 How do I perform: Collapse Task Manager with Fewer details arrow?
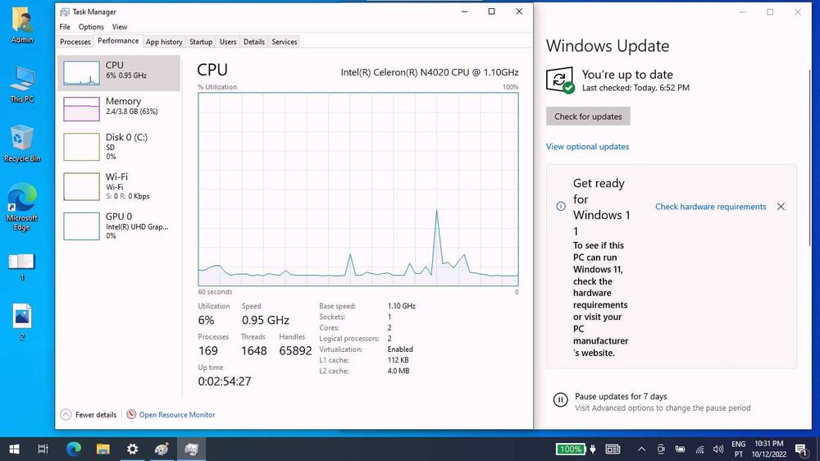66,414
